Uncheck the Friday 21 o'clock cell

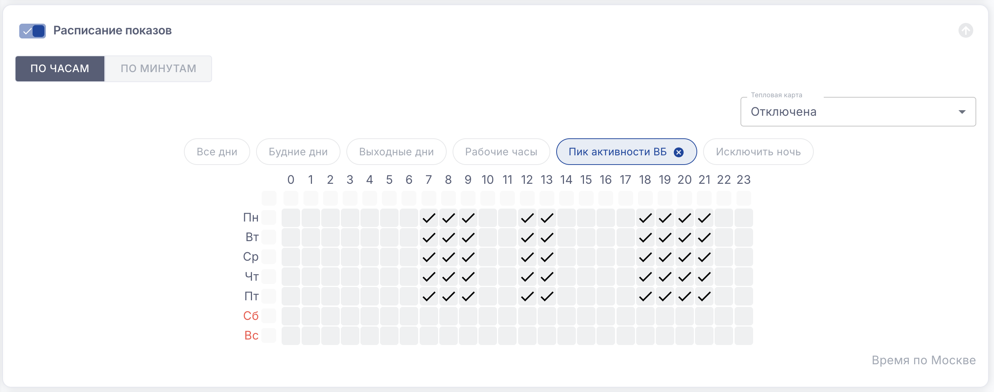[x=704, y=297]
